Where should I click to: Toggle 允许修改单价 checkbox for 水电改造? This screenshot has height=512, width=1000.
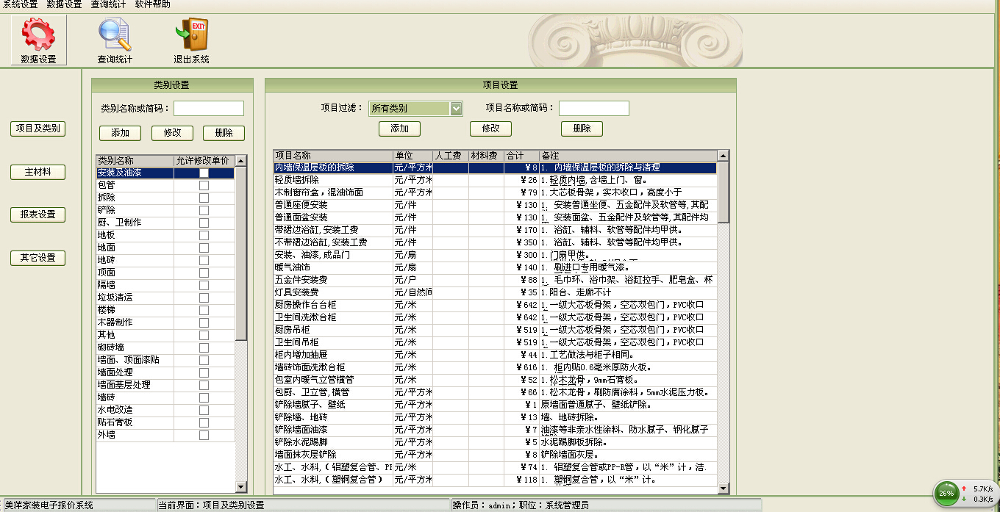coord(204,411)
